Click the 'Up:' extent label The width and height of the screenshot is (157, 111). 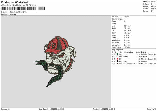[x=113, y=31]
